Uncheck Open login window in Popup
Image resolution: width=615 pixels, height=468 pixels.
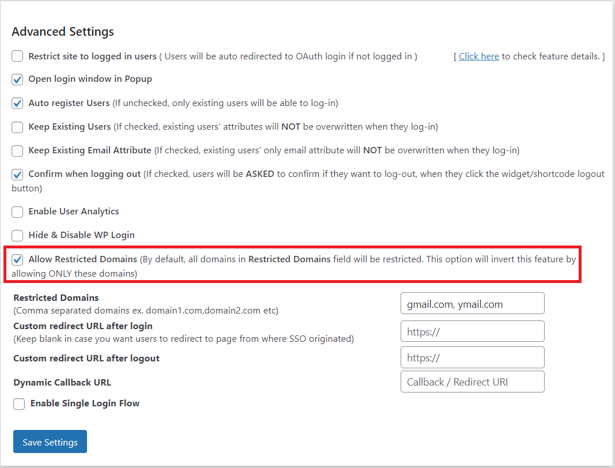click(17, 80)
